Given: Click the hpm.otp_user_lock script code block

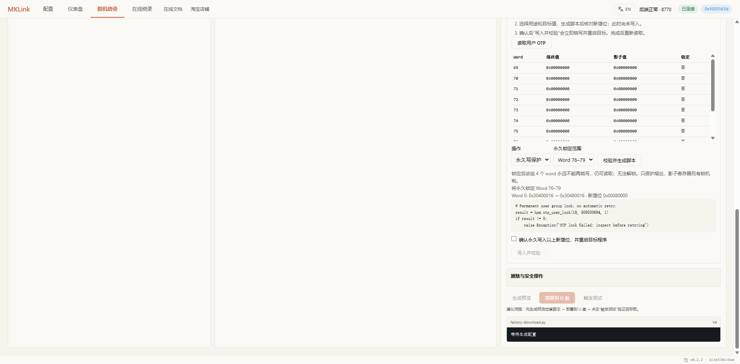Looking at the screenshot, I should point(614,216).
